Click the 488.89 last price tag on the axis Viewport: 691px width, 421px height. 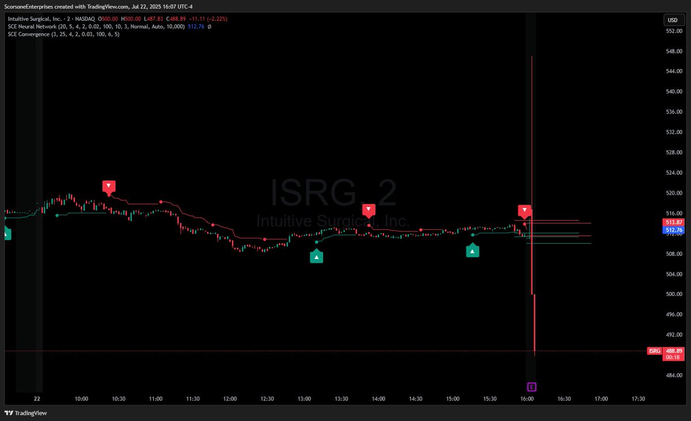point(674,351)
